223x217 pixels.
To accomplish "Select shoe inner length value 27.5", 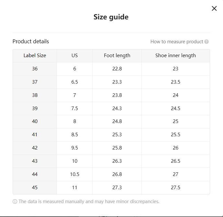I will click(176, 188).
